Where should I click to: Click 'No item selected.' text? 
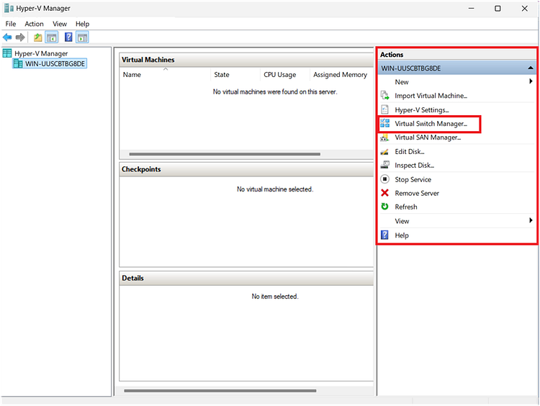275,296
